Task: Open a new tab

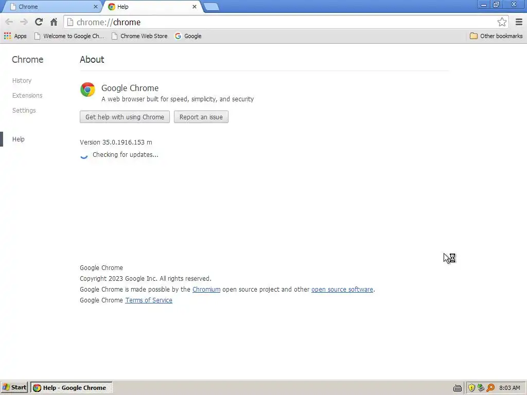Action: tap(212, 7)
